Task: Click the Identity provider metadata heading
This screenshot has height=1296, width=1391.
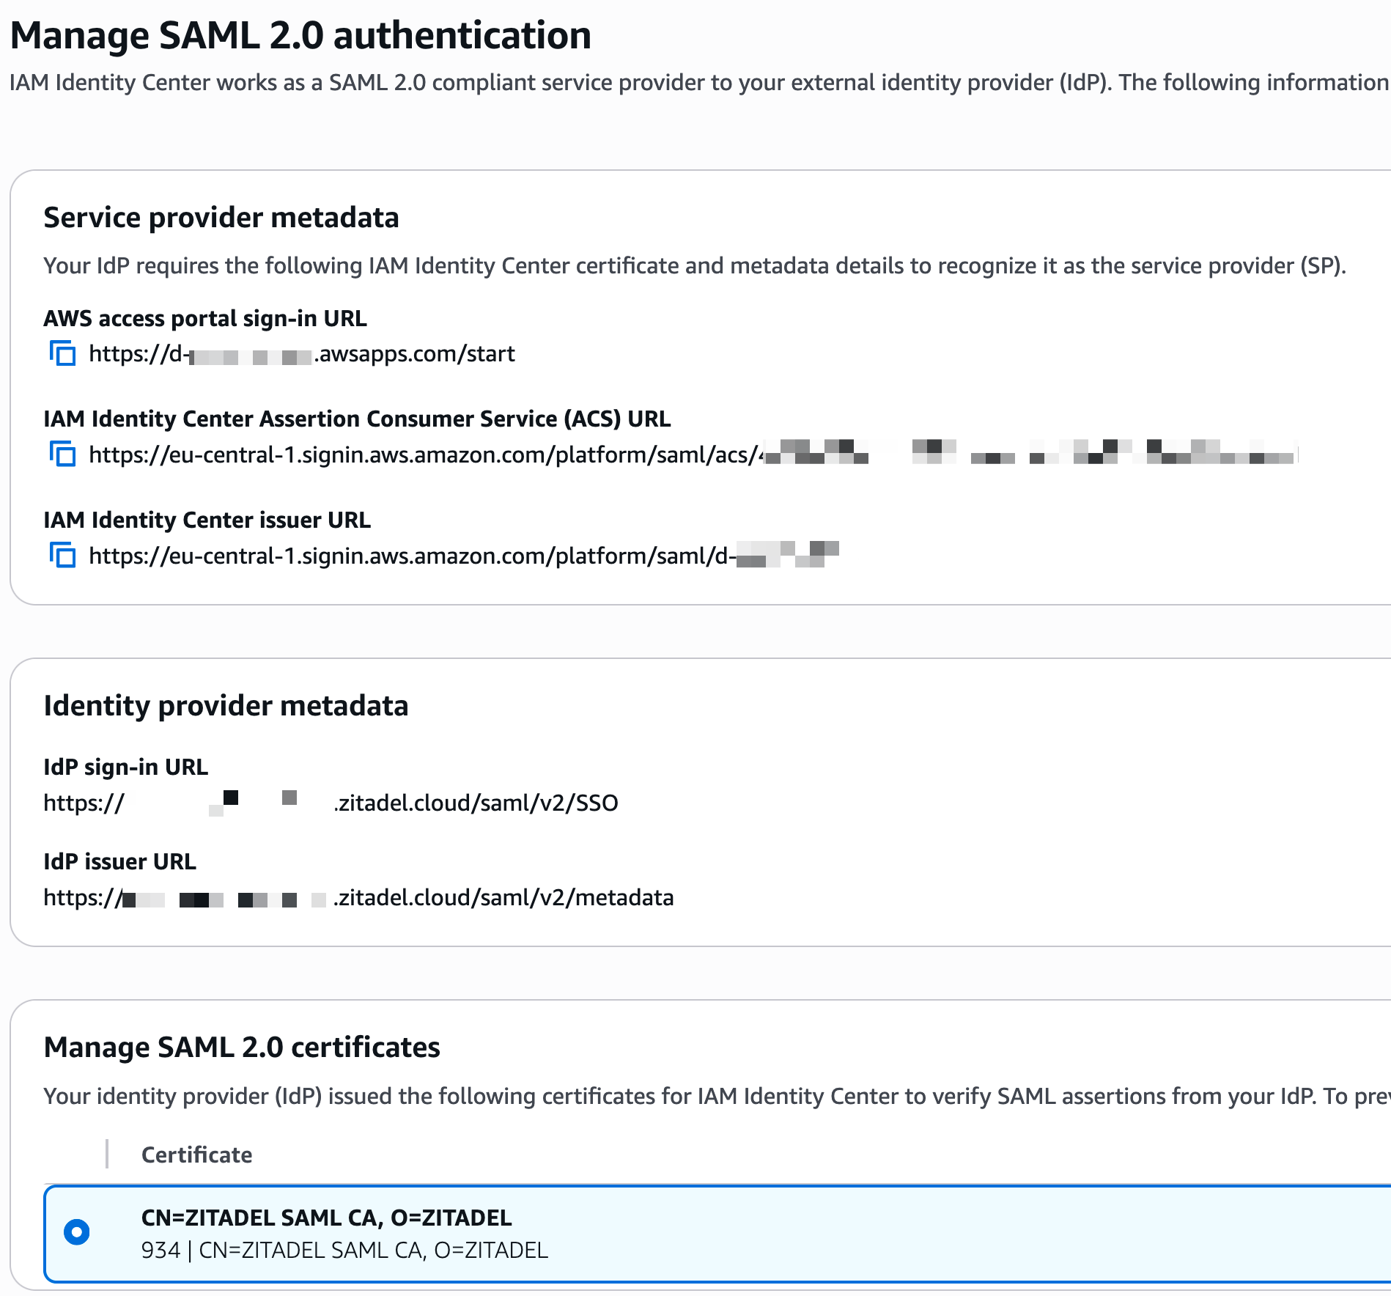Action: click(226, 706)
